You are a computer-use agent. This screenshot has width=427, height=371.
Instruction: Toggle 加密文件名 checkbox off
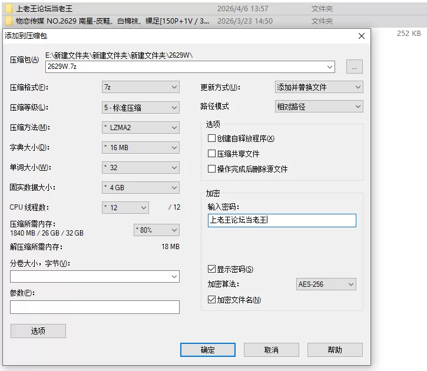tap(211, 299)
